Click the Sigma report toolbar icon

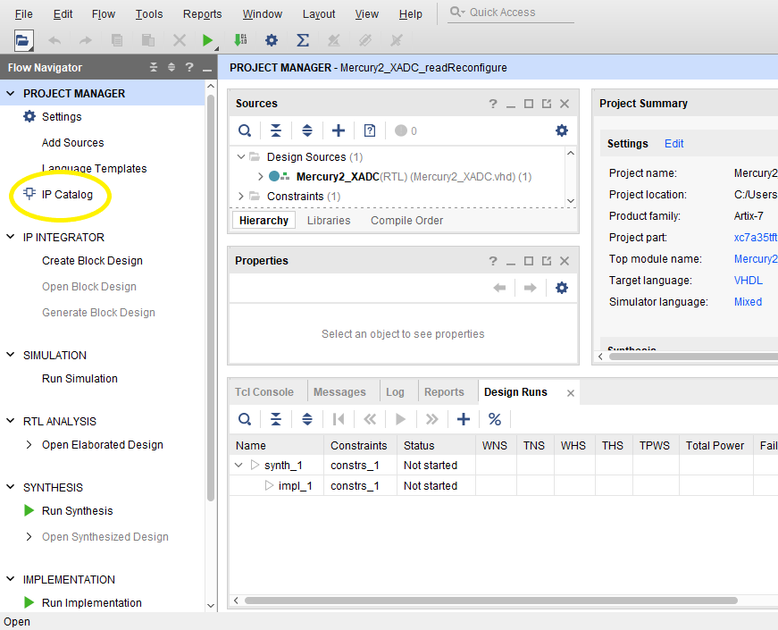303,40
